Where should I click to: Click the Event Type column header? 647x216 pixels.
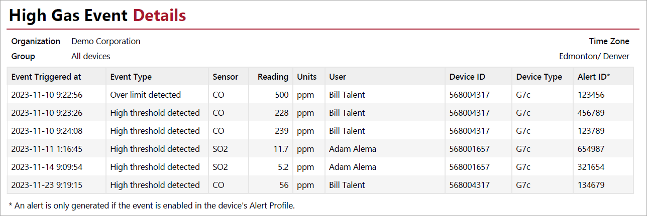tap(131, 77)
